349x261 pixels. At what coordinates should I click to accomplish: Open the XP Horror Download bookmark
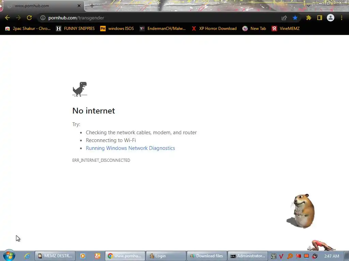[x=214, y=29]
